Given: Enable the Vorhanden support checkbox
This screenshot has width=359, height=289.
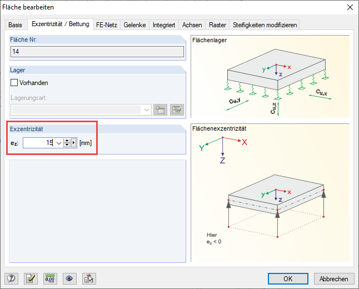Looking at the screenshot, I should (x=14, y=83).
